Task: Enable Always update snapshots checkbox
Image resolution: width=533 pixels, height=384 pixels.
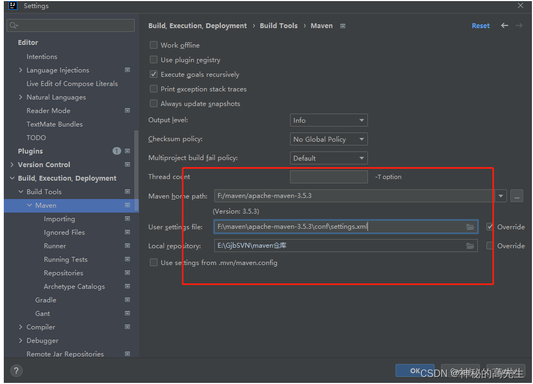Action: click(x=154, y=103)
